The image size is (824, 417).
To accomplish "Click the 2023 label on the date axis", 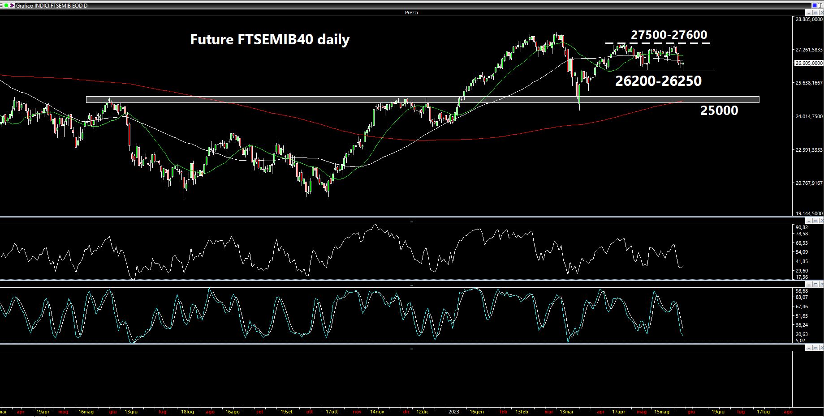I will (x=454, y=412).
